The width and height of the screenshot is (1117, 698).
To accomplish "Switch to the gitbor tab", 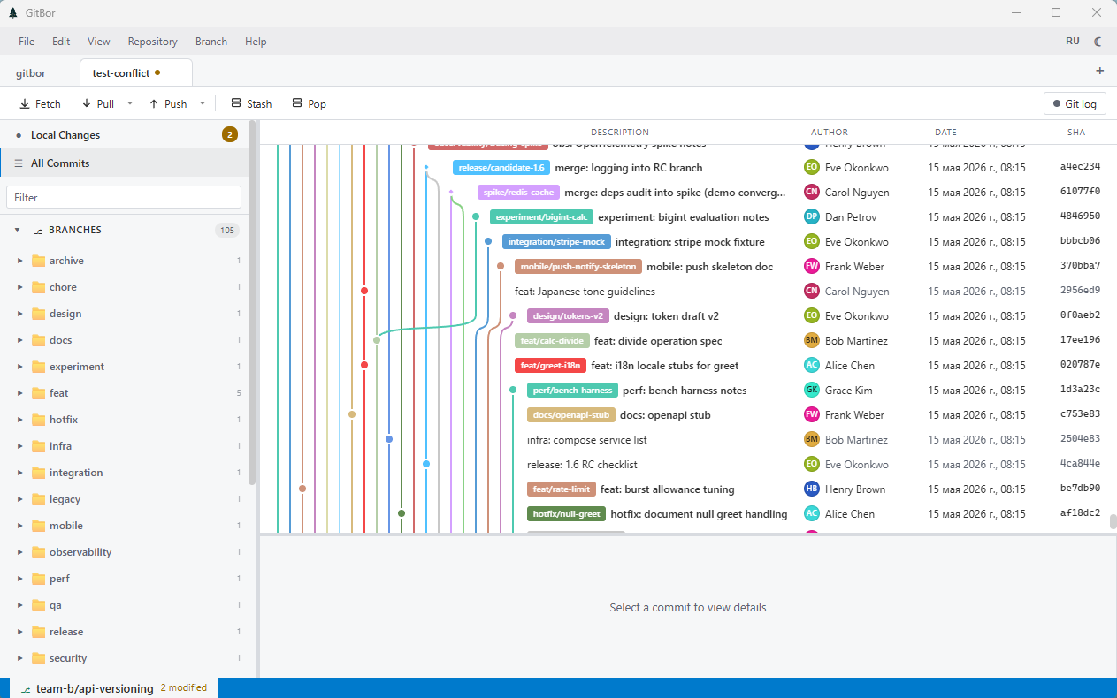I will click(x=31, y=72).
